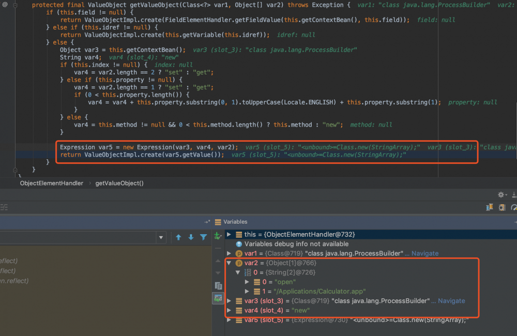Toggle the show watches in variables icon
This screenshot has width=517, height=336.
coord(218,298)
